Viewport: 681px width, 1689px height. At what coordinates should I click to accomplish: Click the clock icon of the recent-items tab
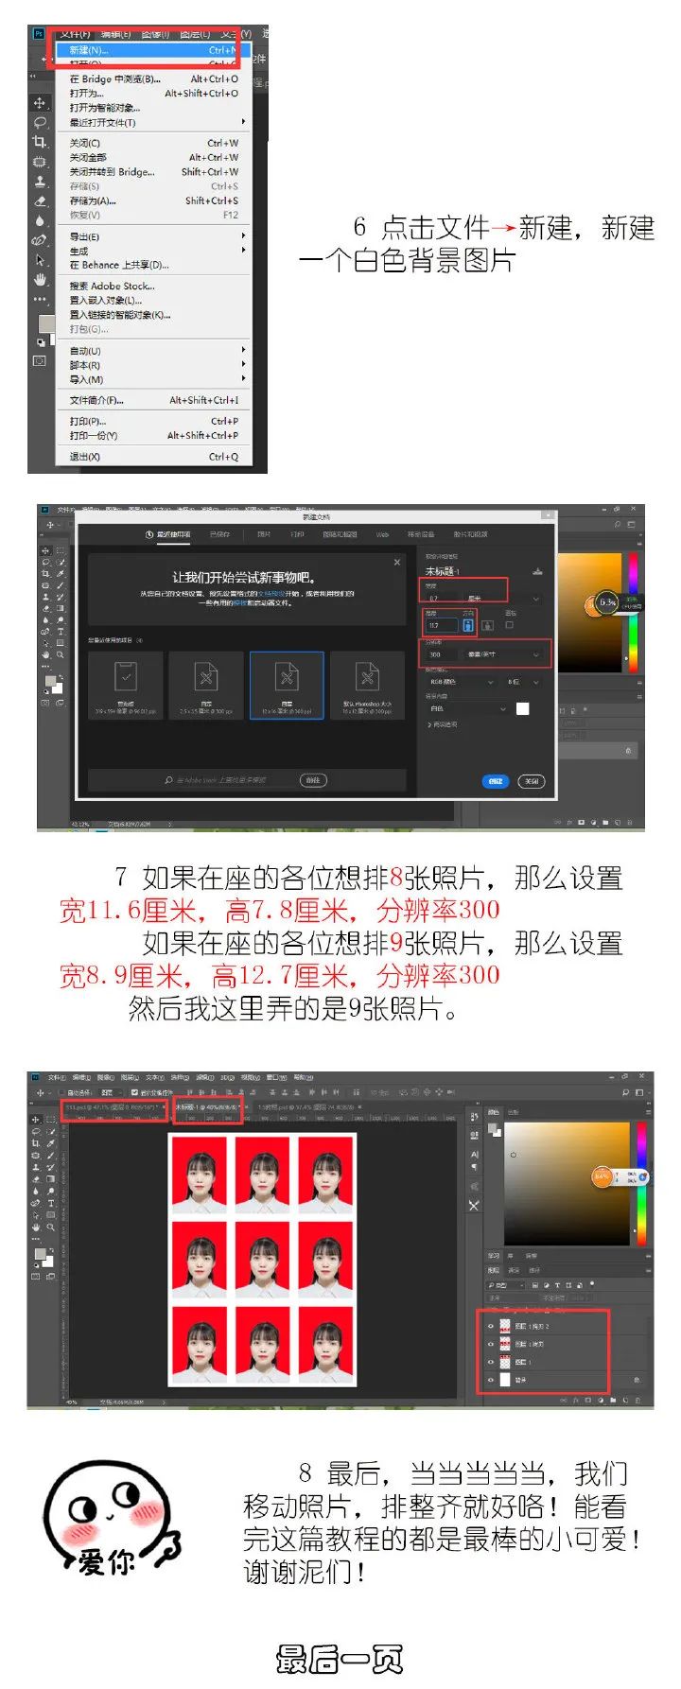149,534
